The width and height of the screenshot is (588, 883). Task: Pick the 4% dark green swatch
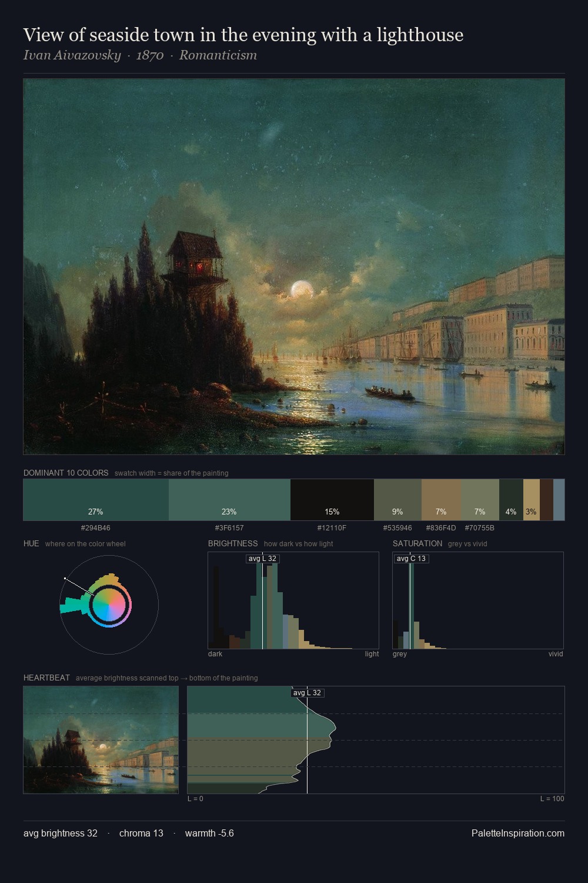click(x=511, y=500)
